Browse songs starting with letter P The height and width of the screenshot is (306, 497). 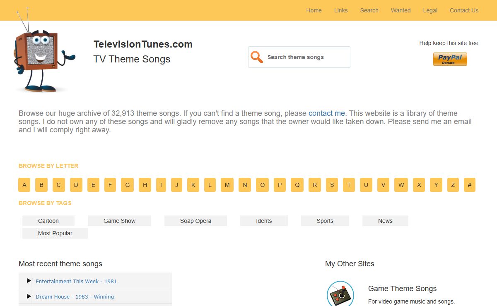point(280,185)
